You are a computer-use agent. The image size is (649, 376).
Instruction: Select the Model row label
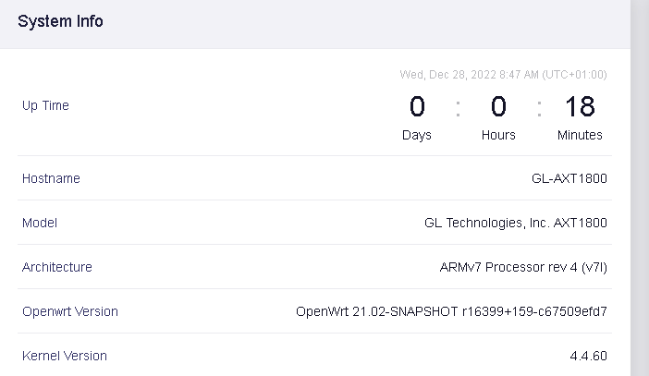(40, 223)
